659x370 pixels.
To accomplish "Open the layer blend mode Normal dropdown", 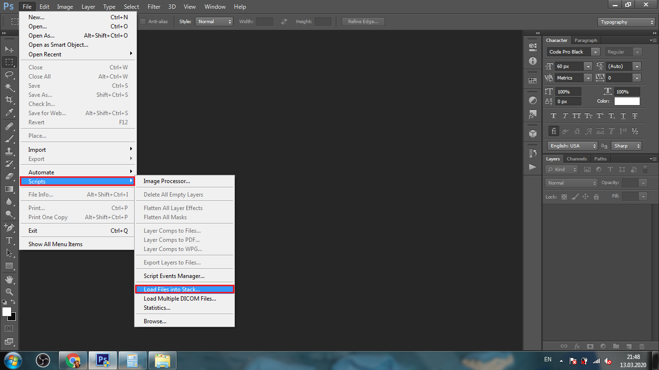I will (x=571, y=183).
